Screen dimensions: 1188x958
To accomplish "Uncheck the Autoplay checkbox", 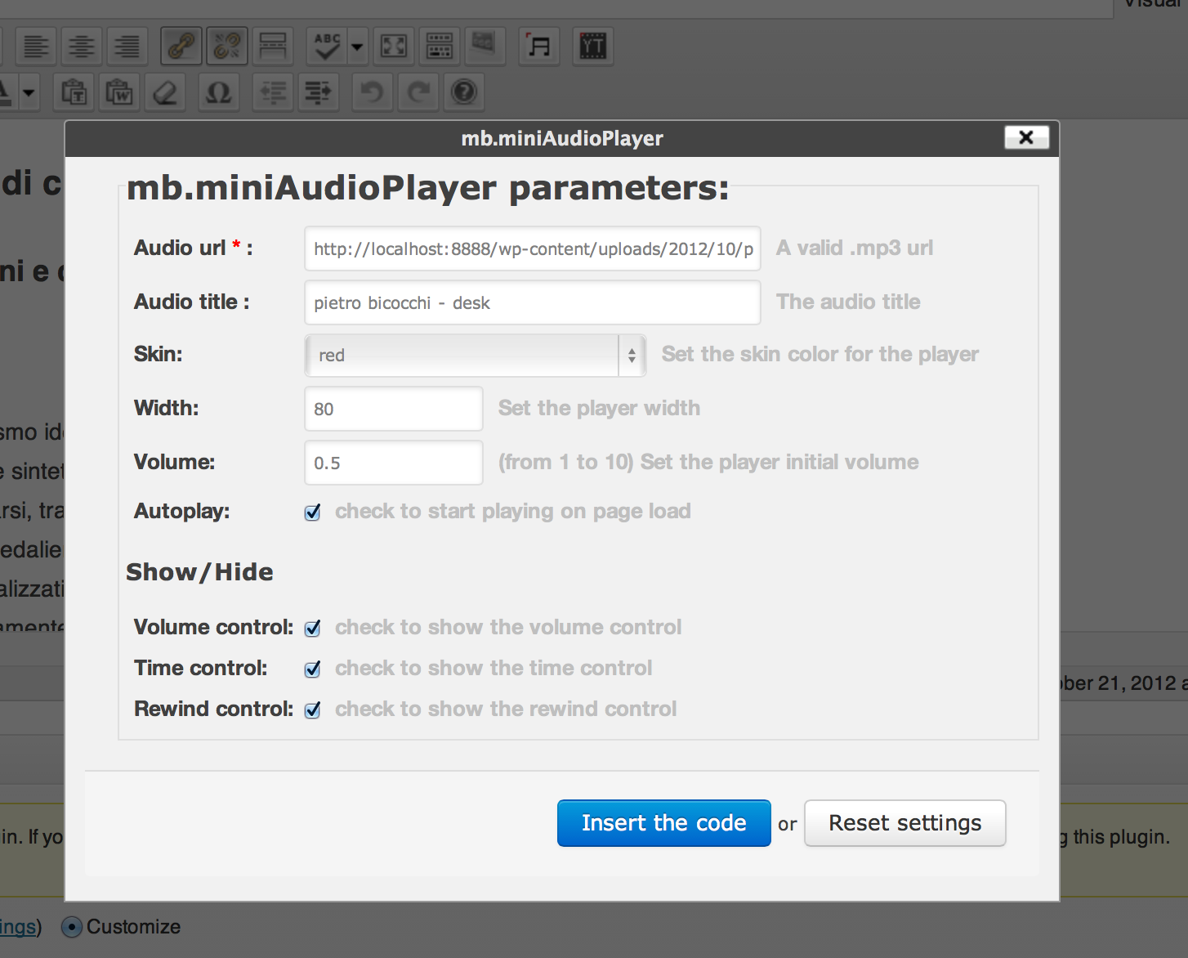I will (312, 513).
